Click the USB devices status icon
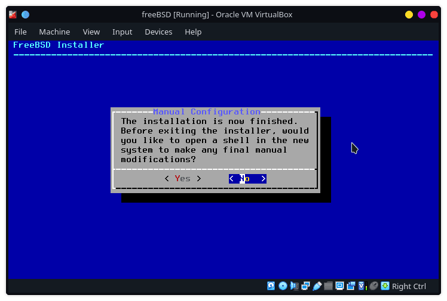The width and height of the screenshot is (447, 301). pyautogui.click(x=317, y=286)
